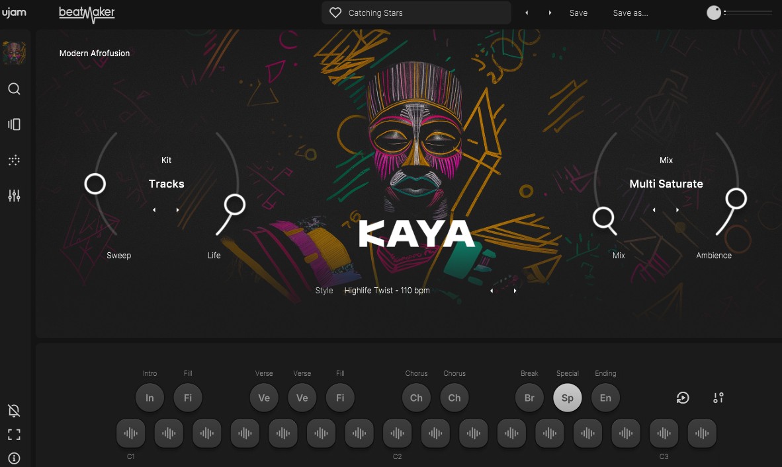Click the settings sliders icon beside the loop icon
Viewport: 782px width, 467px height.
click(718, 398)
